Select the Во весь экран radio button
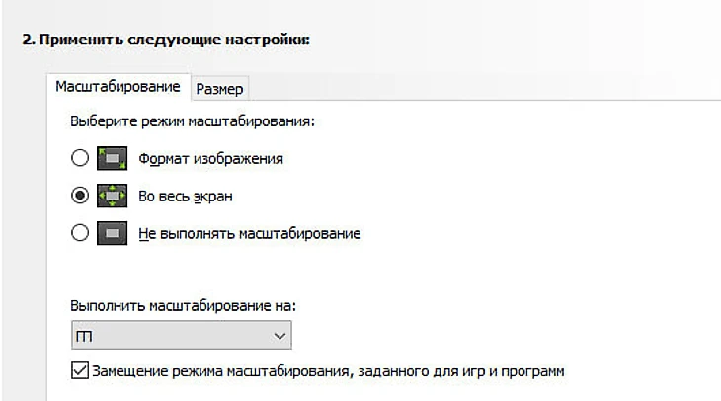This screenshot has height=401, width=721. pyautogui.click(x=80, y=196)
